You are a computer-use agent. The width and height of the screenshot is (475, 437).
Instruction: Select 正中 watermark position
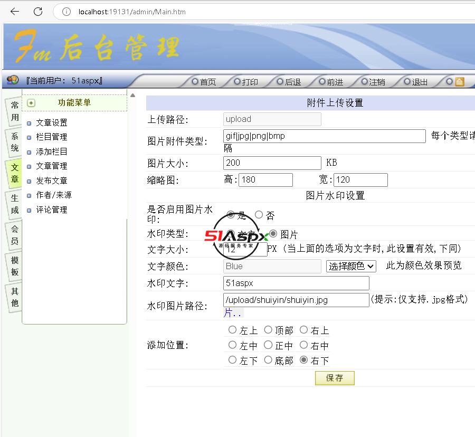pyautogui.click(x=268, y=345)
